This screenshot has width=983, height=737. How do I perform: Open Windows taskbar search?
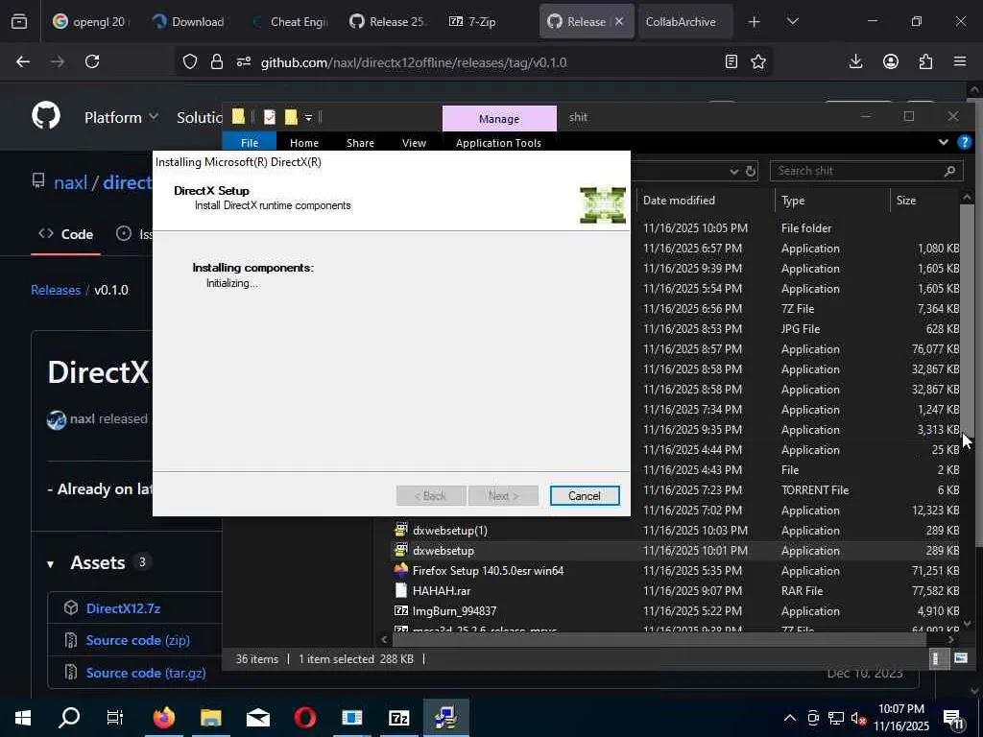(x=69, y=718)
